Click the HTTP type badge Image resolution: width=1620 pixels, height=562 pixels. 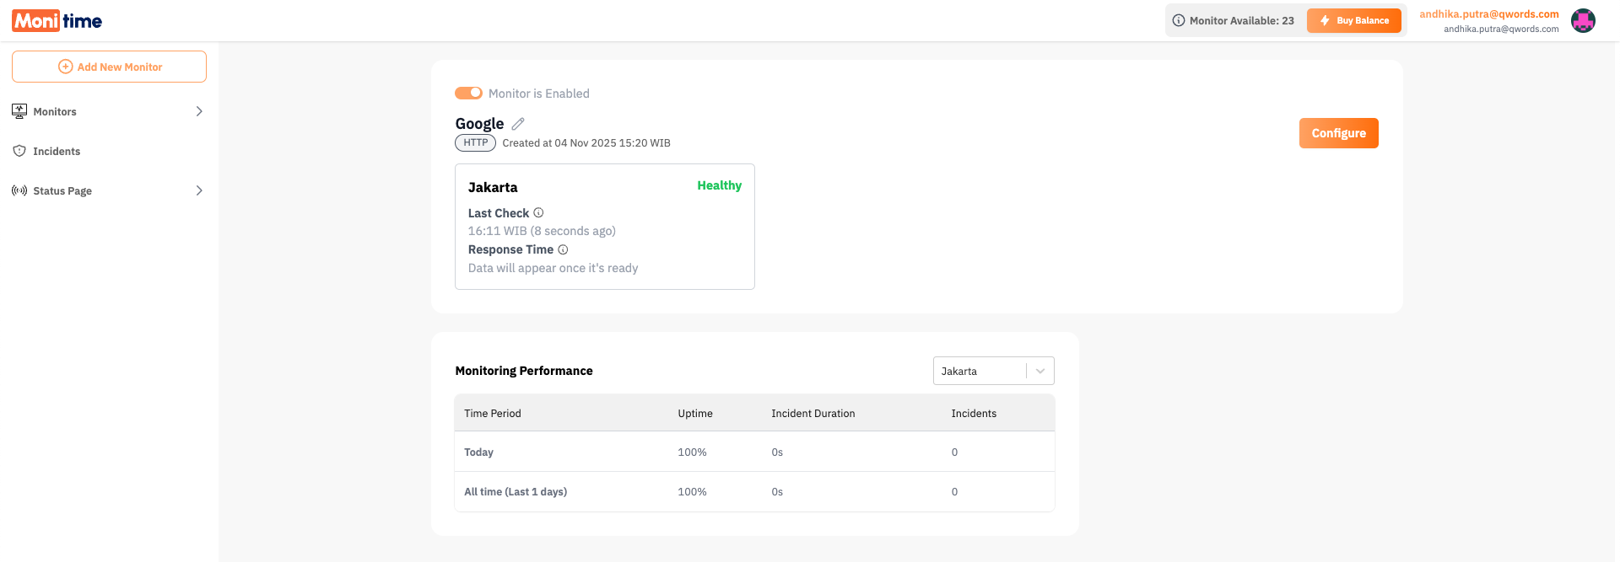click(475, 143)
